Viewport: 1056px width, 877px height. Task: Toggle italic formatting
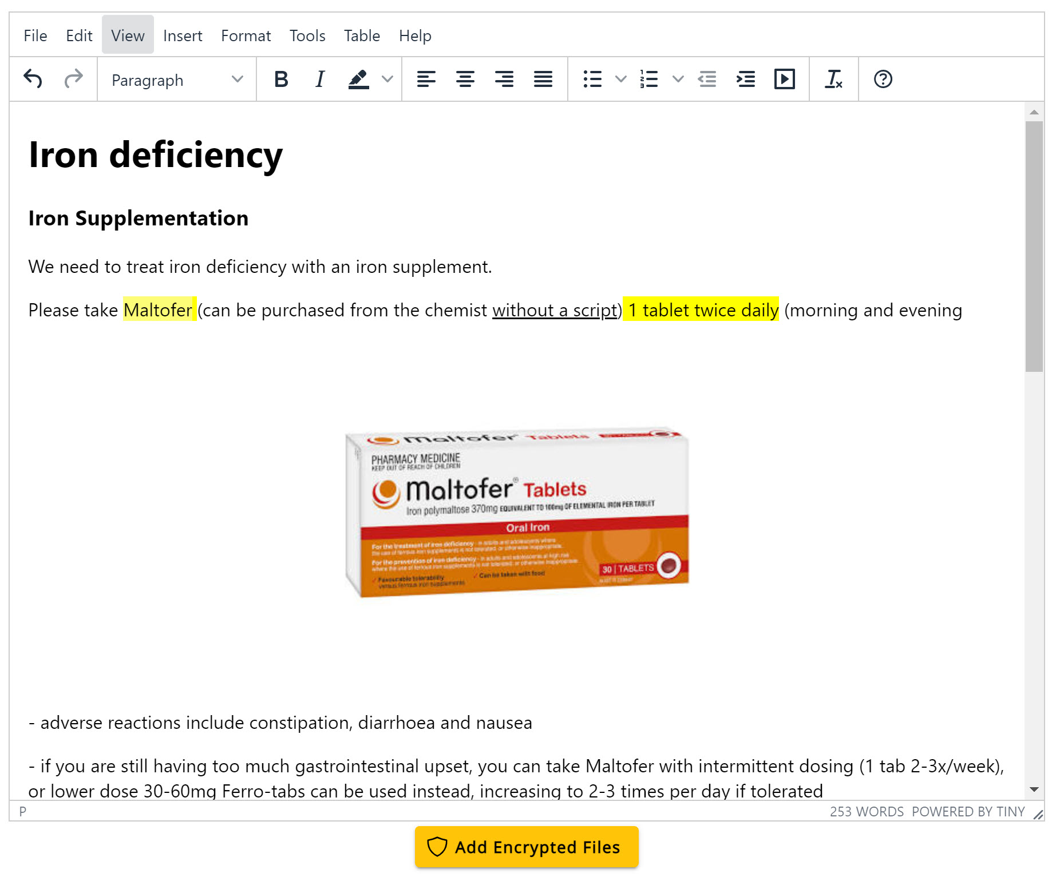pos(320,79)
